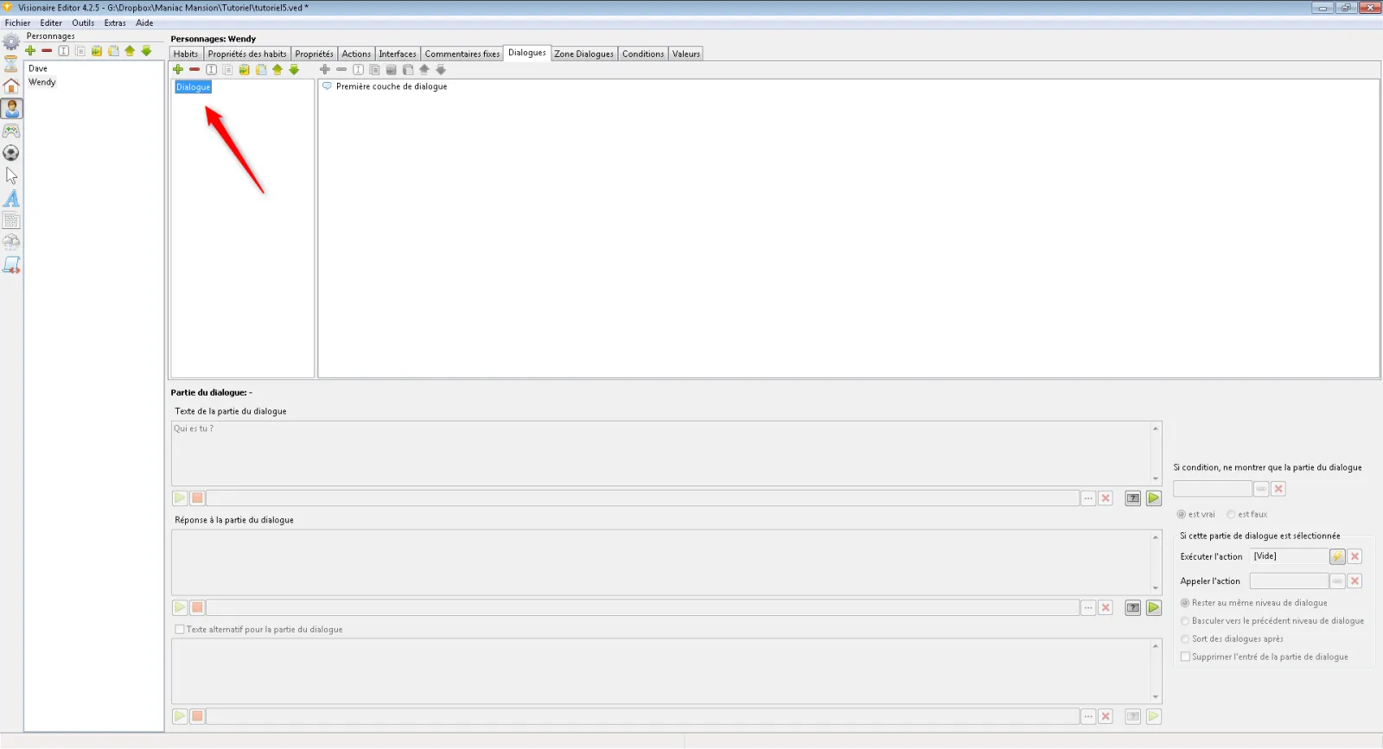Switch to the Zone Dialogues tab
The width and height of the screenshot is (1383, 749).
point(584,54)
